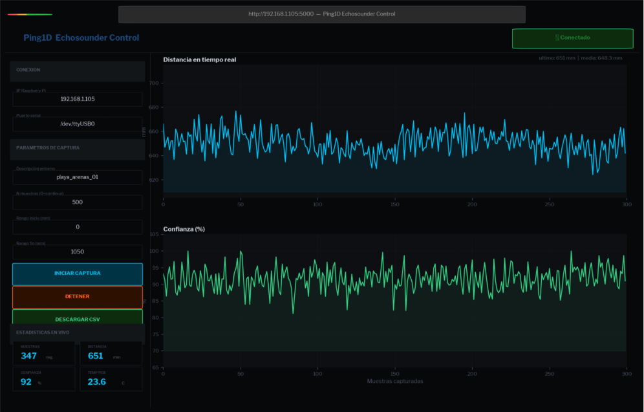Screen dimensions: 644x412
Task: Click the Conectado connection status button
Action: [572, 38]
